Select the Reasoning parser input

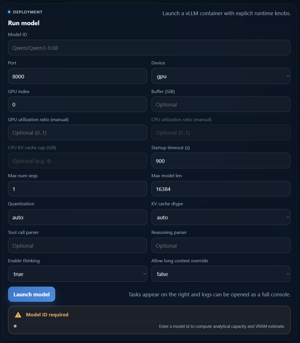221,246
